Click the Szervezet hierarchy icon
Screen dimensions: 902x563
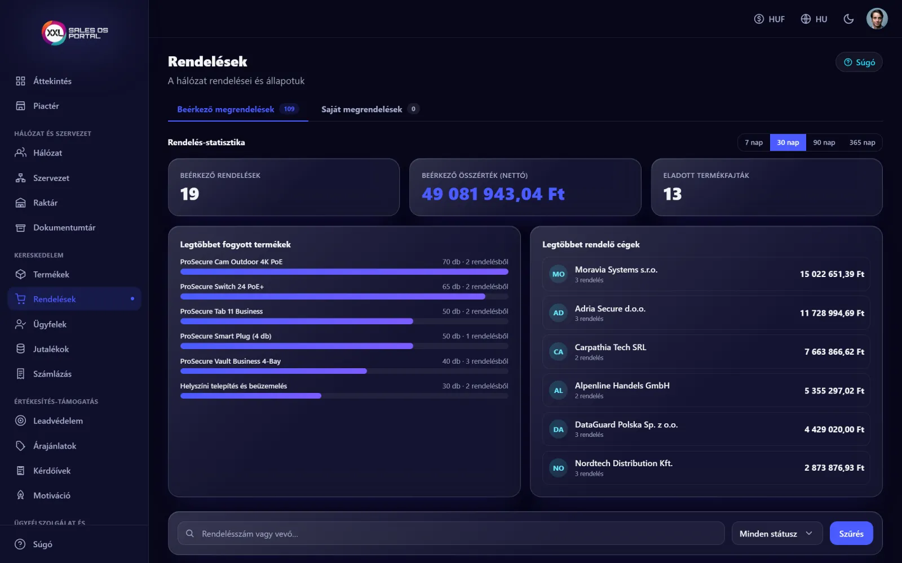click(x=20, y=178)
